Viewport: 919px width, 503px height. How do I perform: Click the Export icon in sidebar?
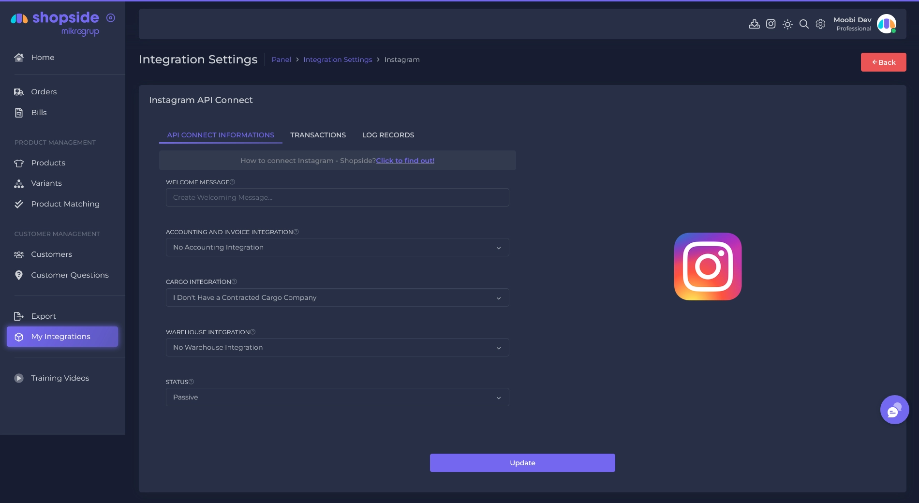[x=19, y=316]
